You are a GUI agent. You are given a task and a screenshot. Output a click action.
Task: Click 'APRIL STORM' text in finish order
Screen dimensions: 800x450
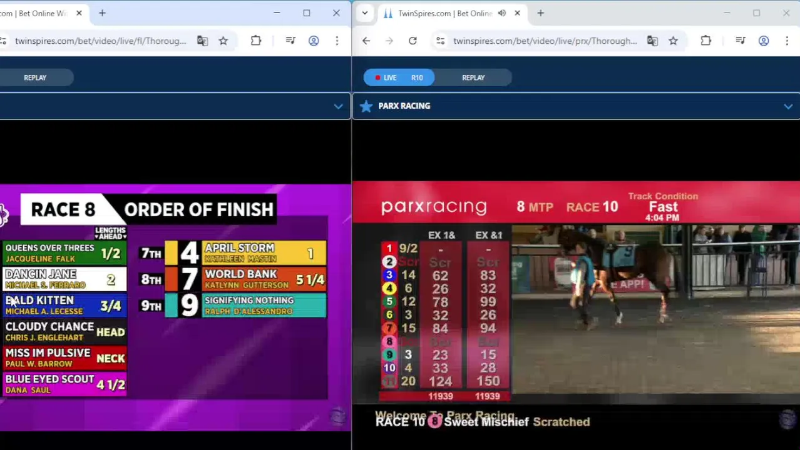pyautogui.click(x=239, y=248)
